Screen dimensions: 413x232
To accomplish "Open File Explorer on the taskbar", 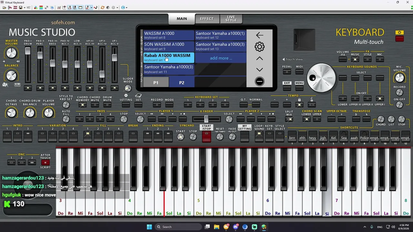I will (217, 227).
